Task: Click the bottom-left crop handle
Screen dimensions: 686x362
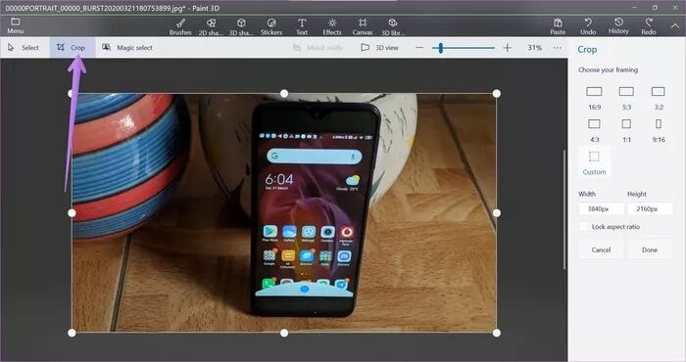Action: point(72,333)
